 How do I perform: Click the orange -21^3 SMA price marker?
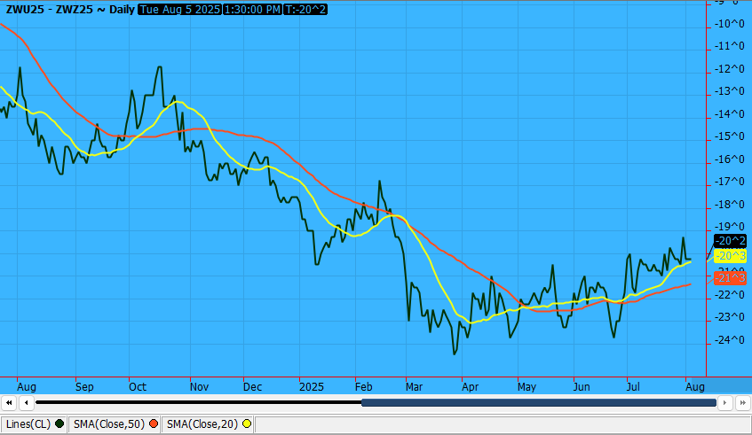point(730,278)
